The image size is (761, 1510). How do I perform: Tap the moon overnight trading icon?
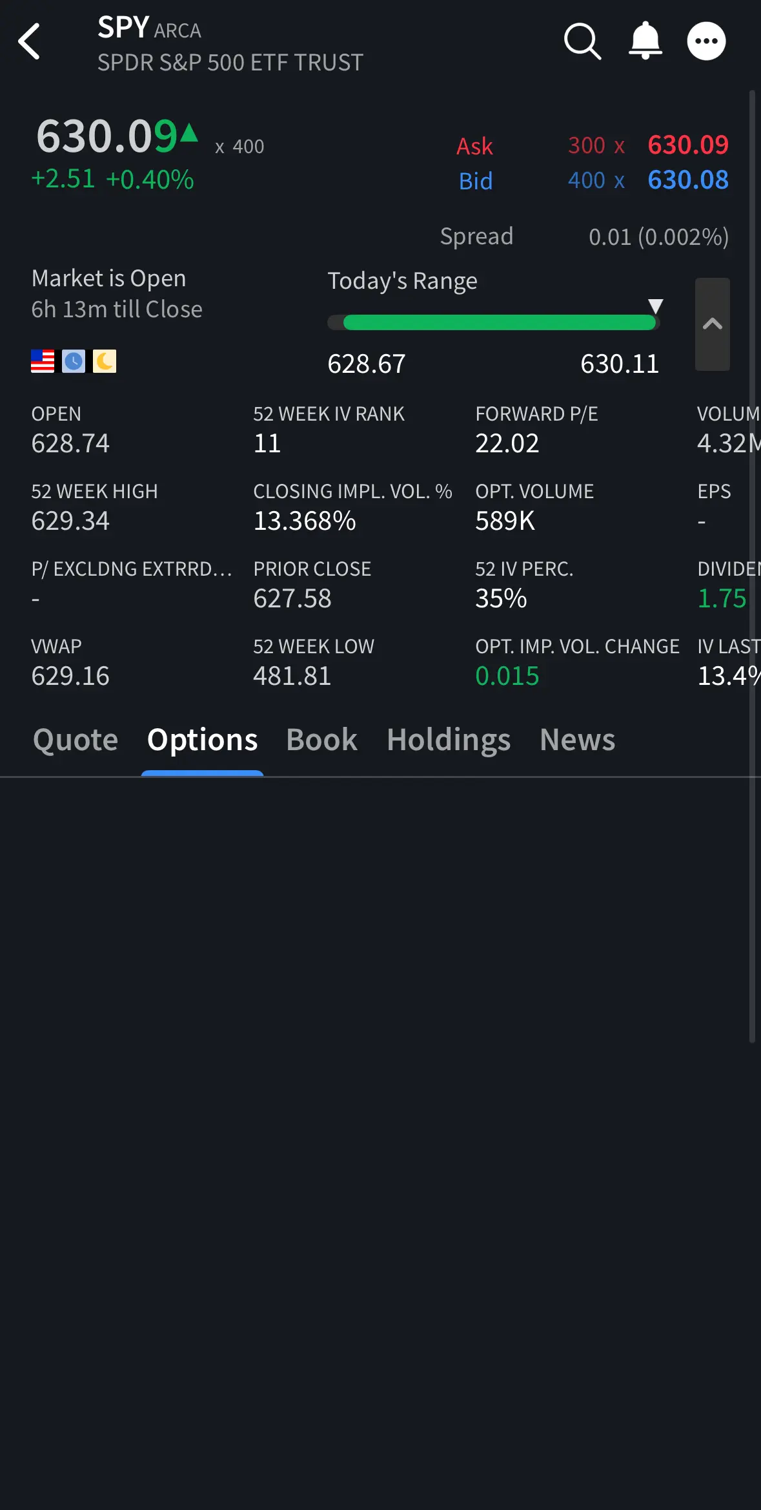tap(105, 361)
